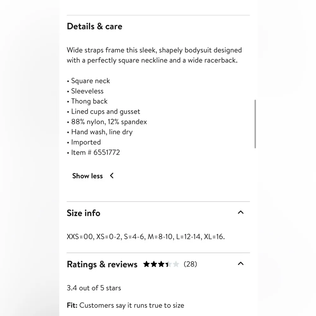Click the chevron next to Show less

coord(112,176)
